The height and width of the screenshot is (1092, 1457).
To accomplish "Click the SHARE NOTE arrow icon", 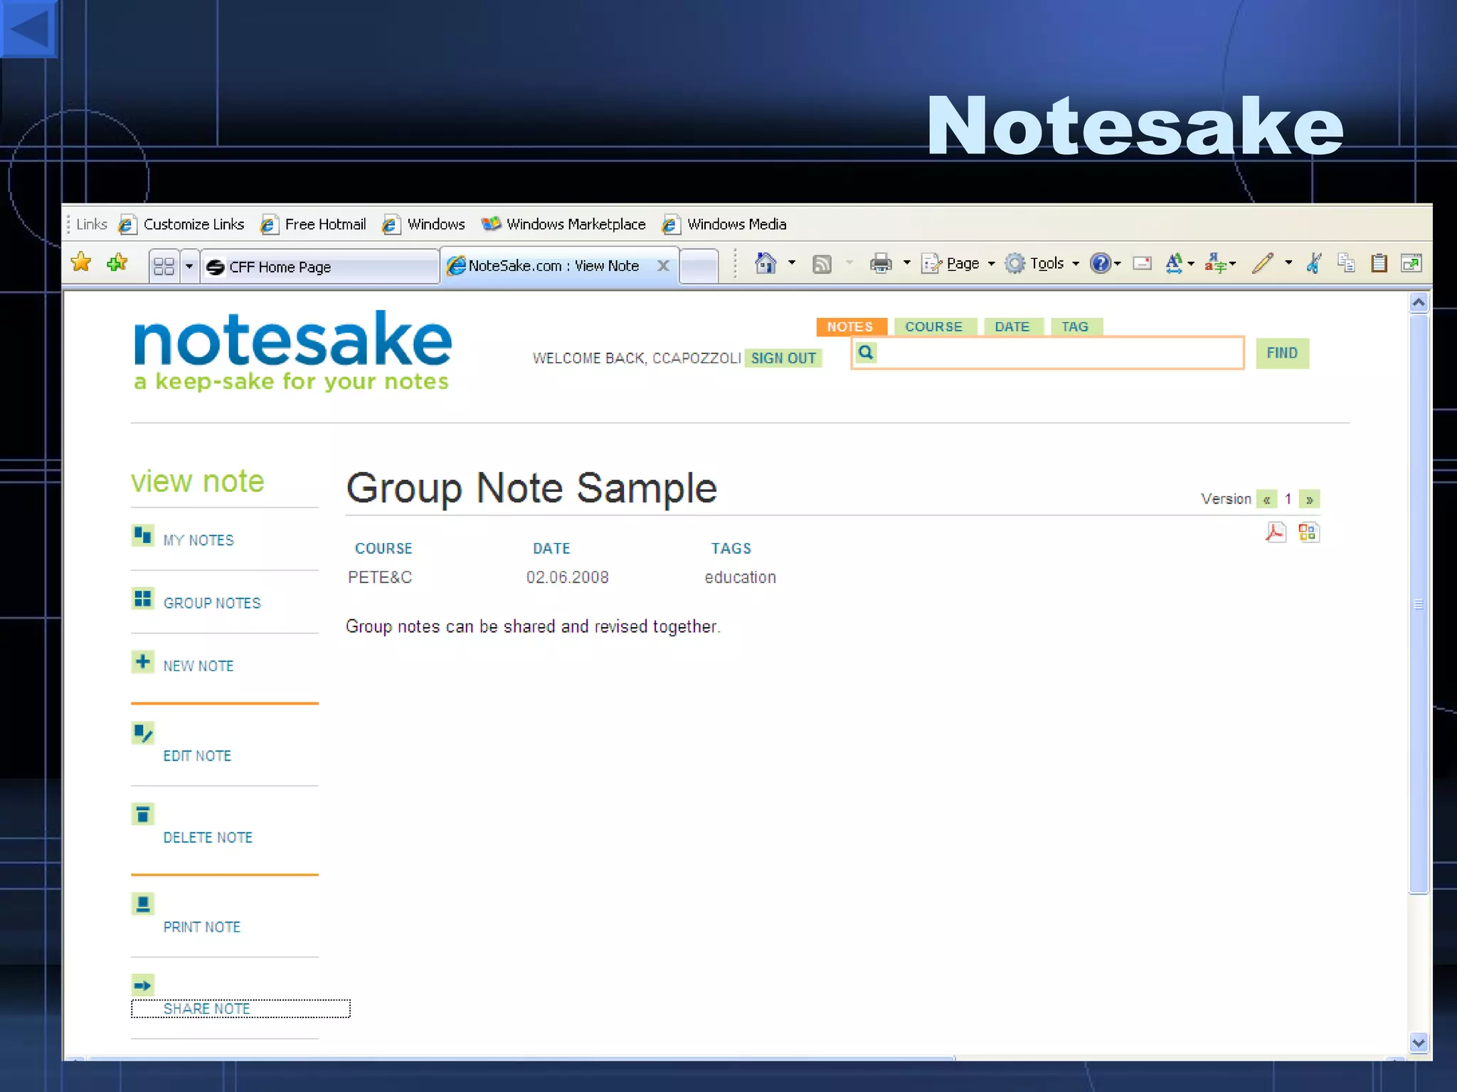I will (142, 985).
